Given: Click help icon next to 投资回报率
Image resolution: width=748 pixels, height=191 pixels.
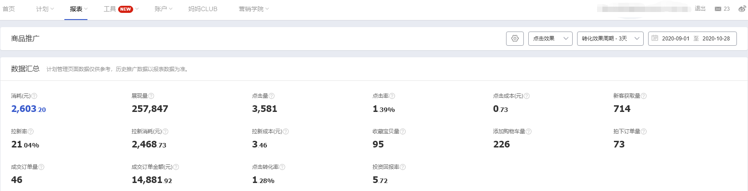Looking at the screenshot, I should pos(403,167).
